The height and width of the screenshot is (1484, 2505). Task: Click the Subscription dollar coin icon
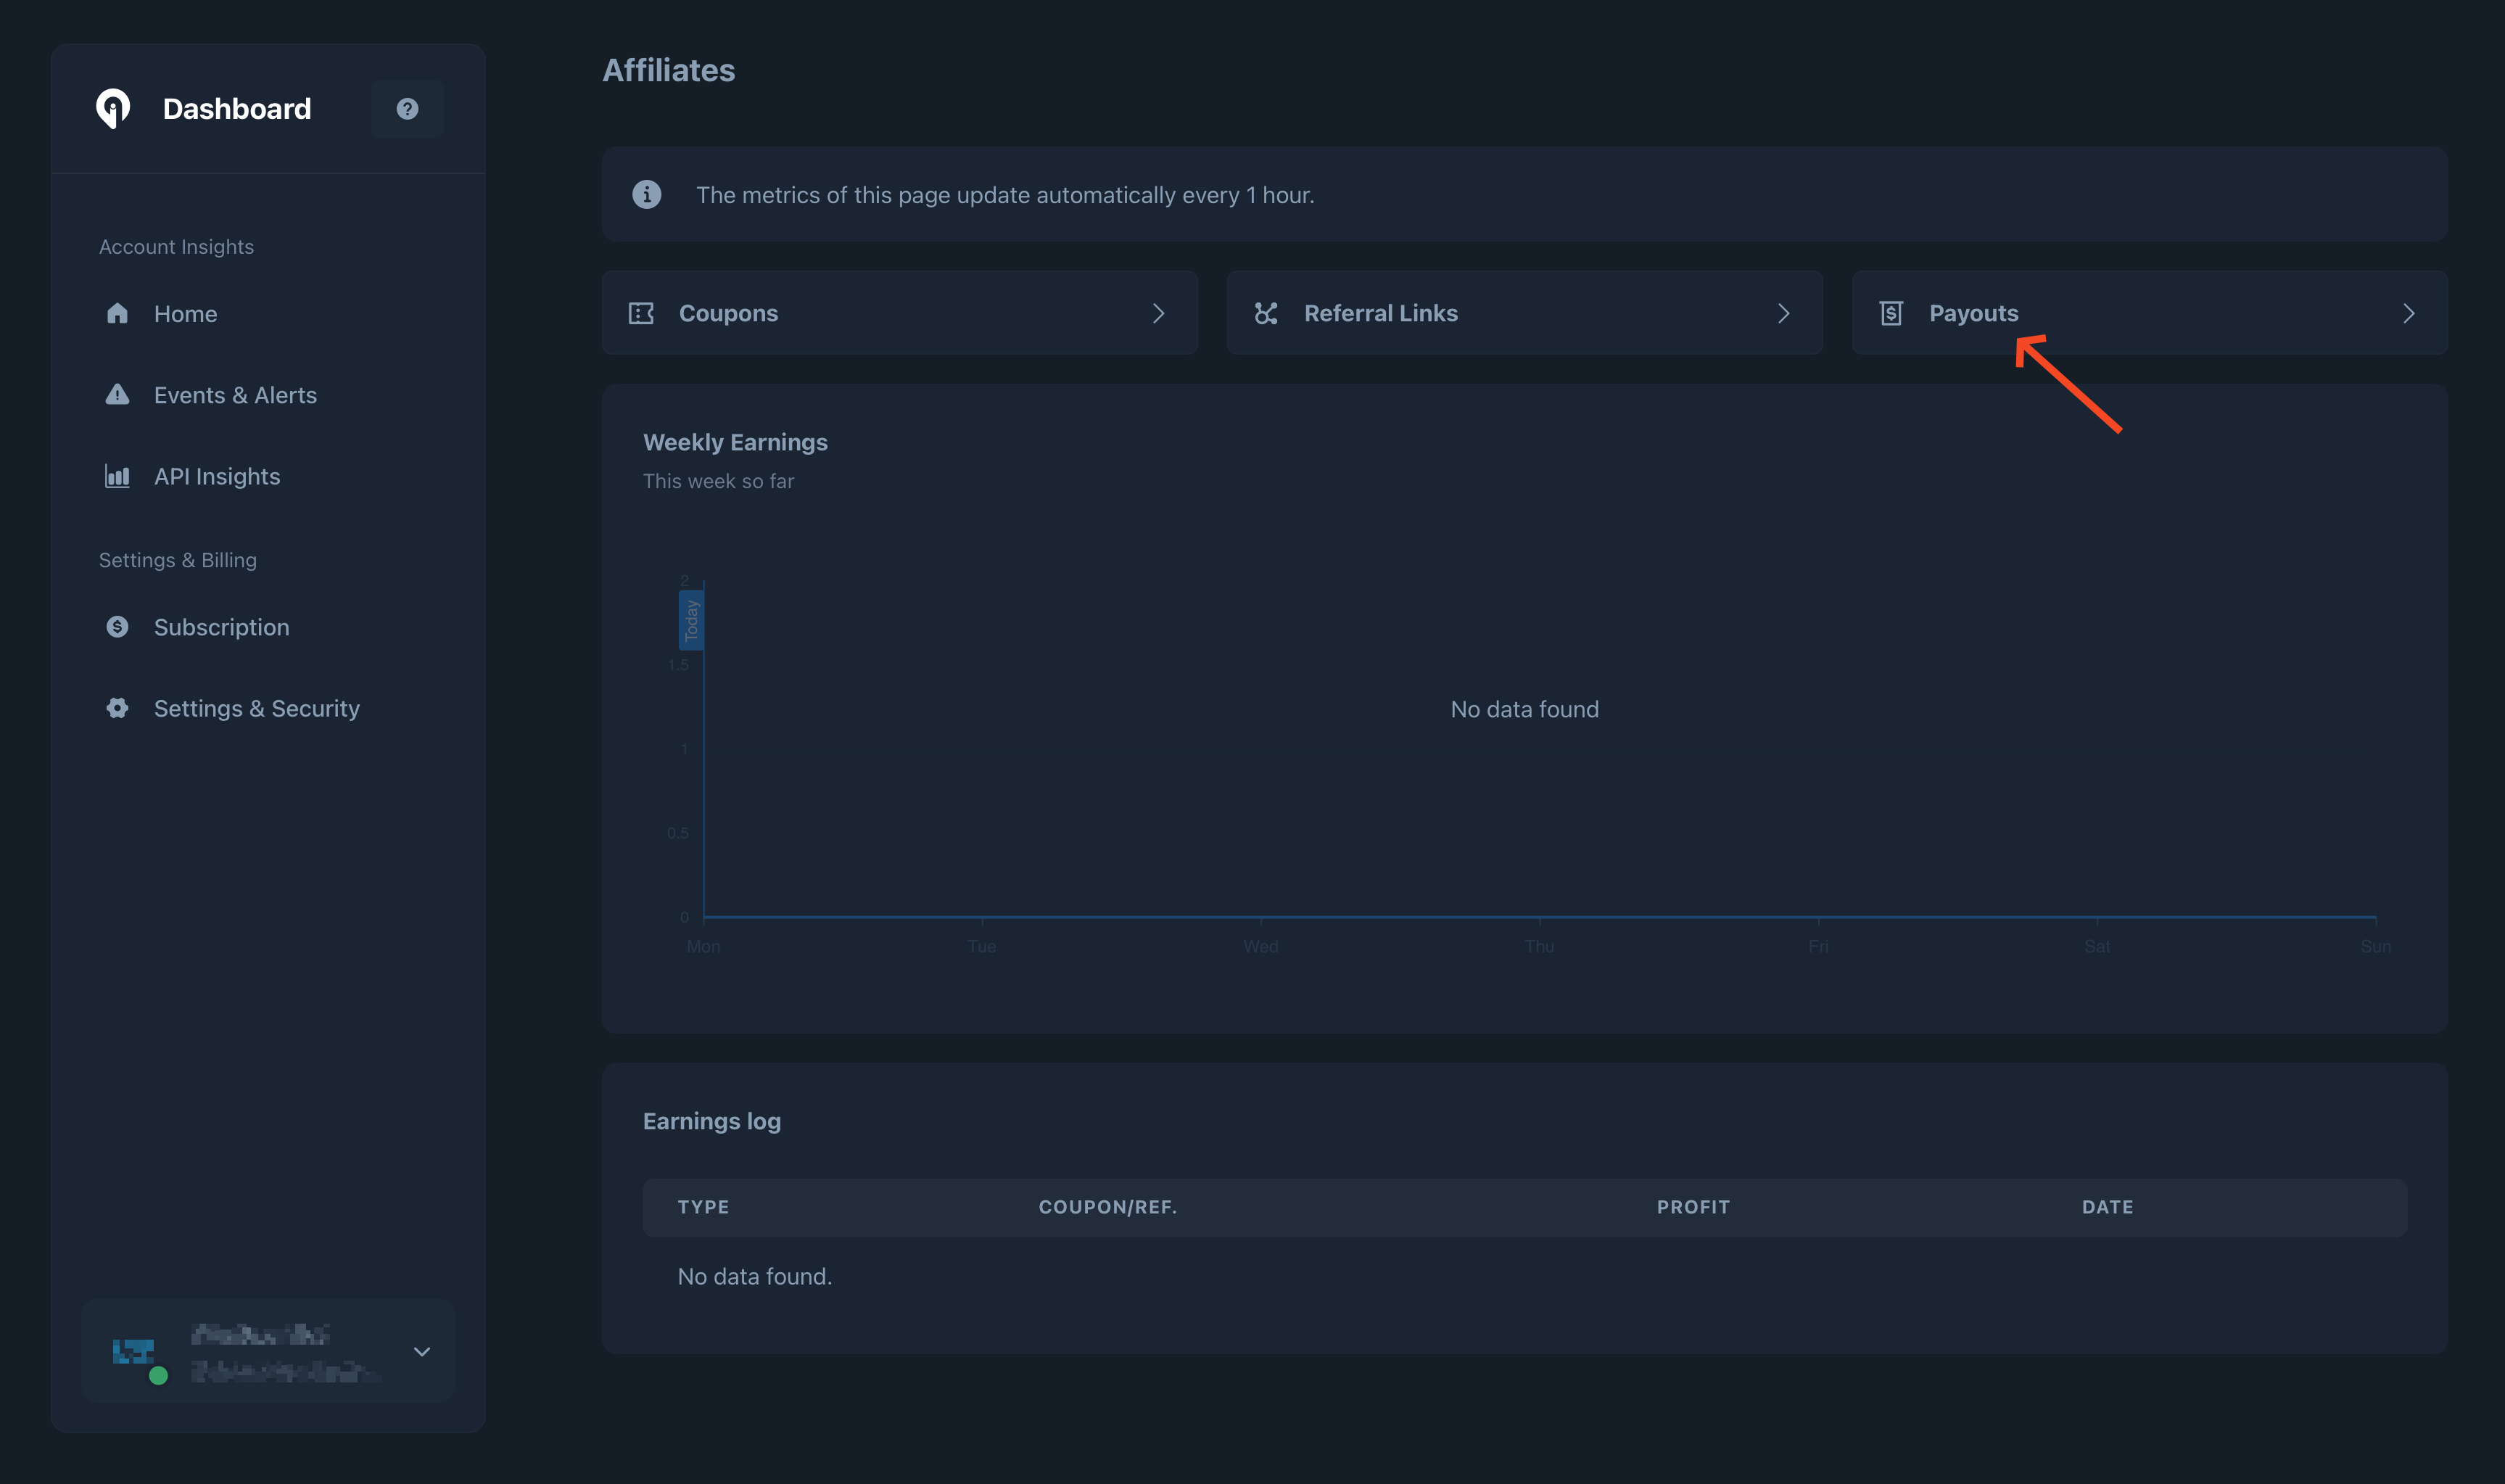(x=117, y=627)
